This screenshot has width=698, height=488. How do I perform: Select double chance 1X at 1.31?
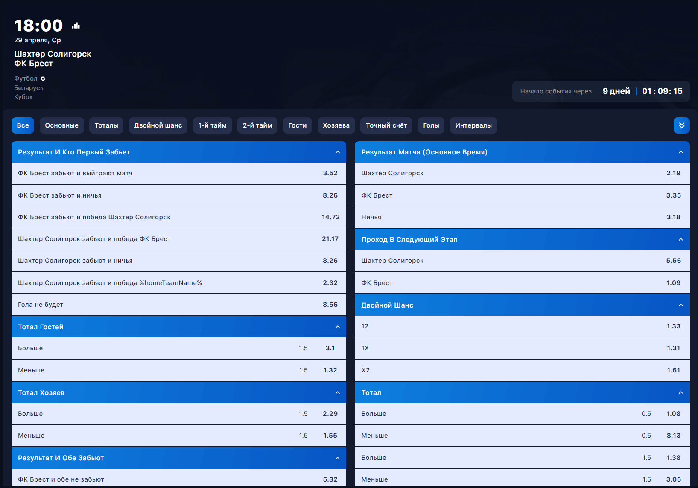(x=522, y=348)
